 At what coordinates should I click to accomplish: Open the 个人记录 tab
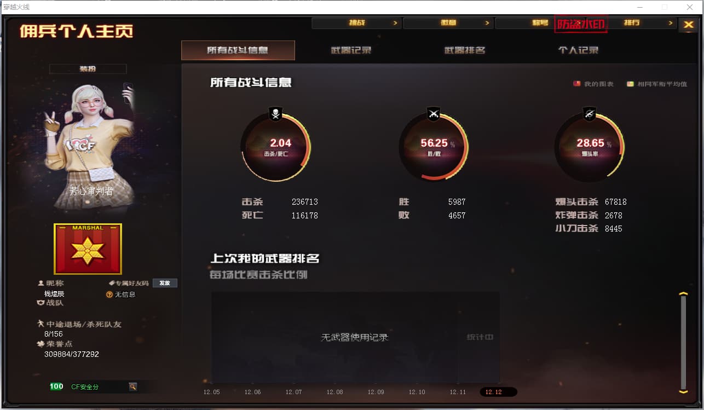tap(578, 50)
